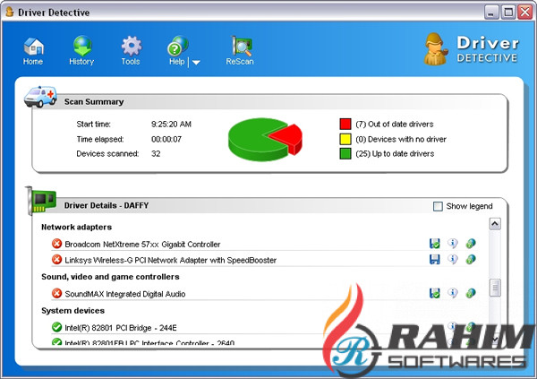Click the circuit card Driver Details icon

point(41,201)
